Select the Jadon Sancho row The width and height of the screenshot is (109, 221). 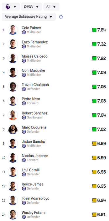coord(54,144)
